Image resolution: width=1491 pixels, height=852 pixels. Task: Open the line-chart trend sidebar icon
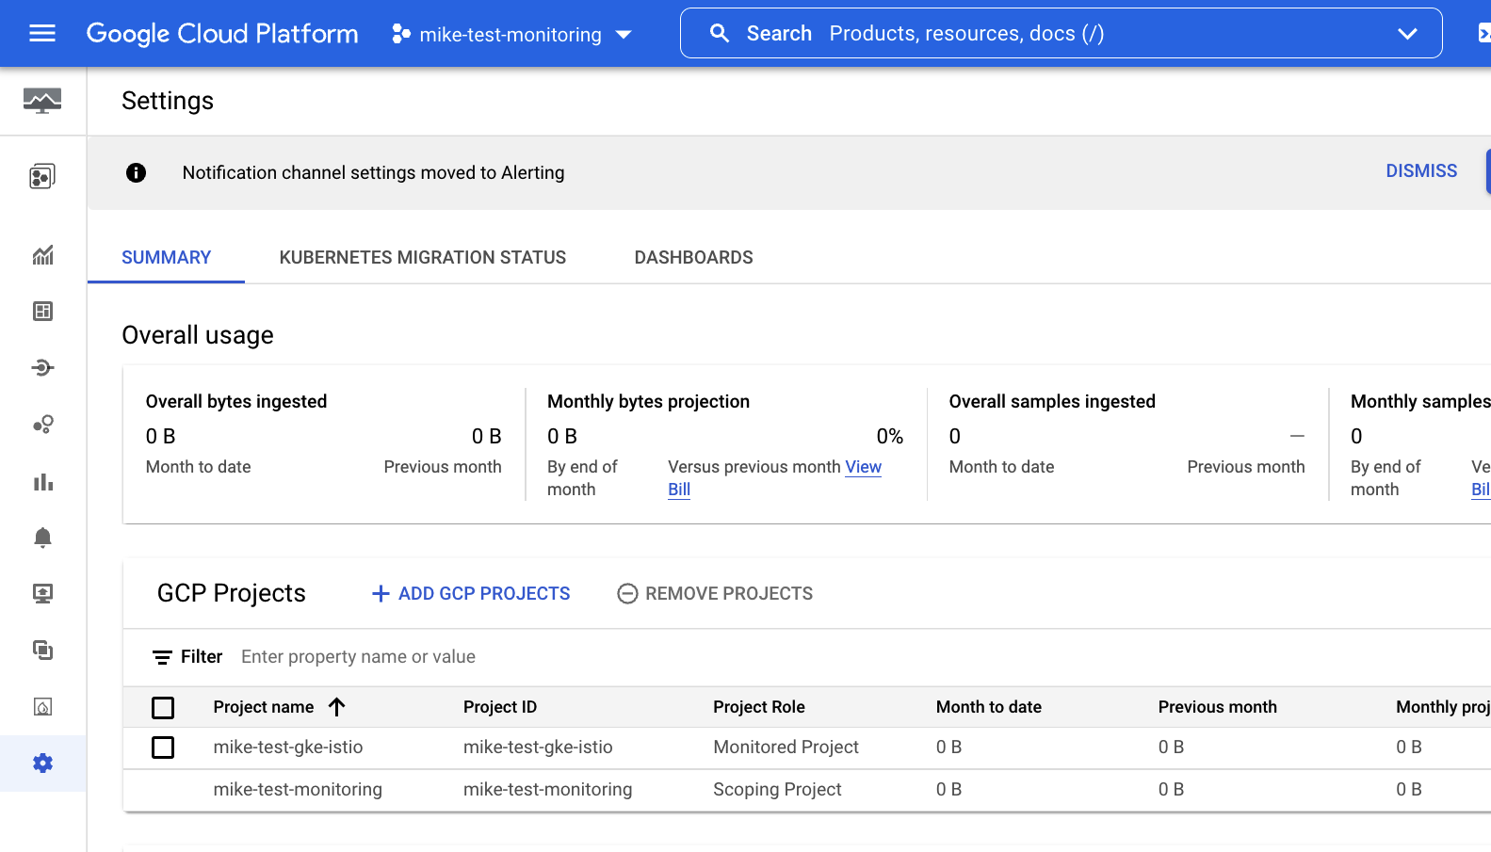point(42,255)
